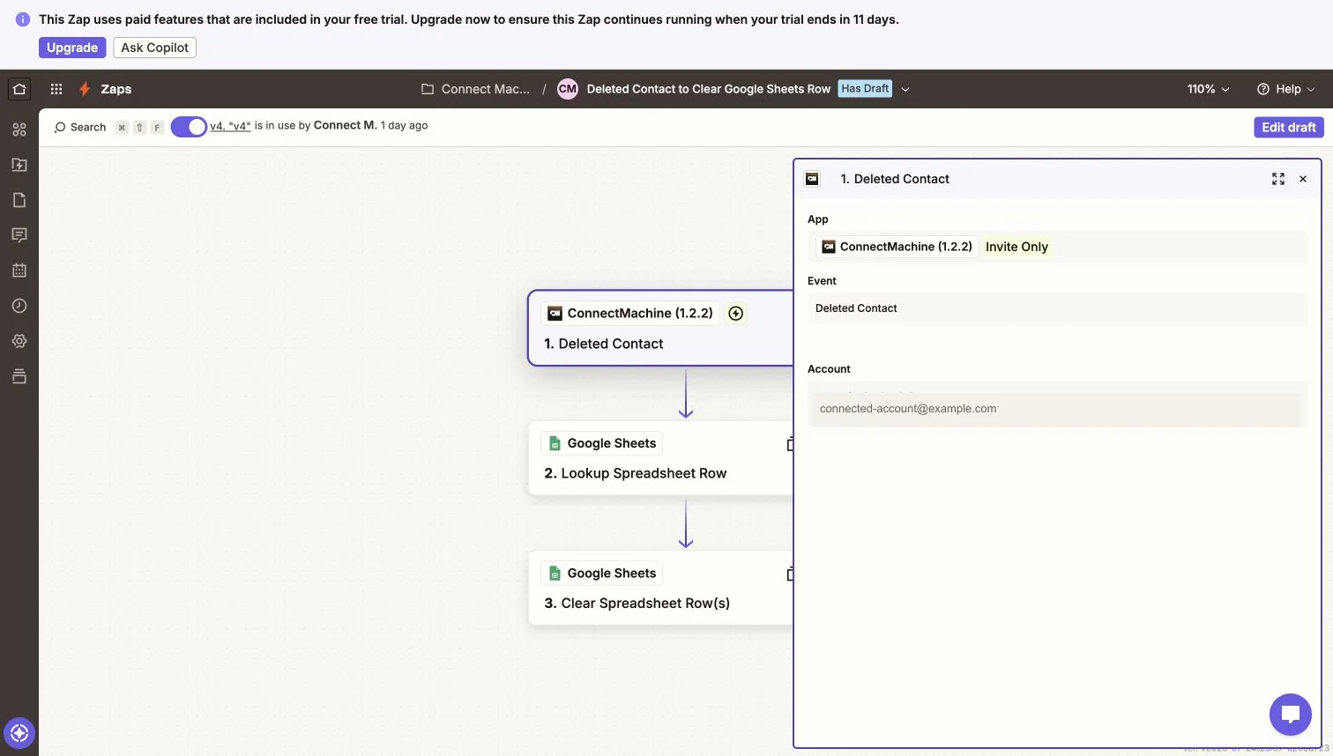This screenshot has width=1333, height=756.
Task: Click the Zap title text in header
Action: coord(709,89)
